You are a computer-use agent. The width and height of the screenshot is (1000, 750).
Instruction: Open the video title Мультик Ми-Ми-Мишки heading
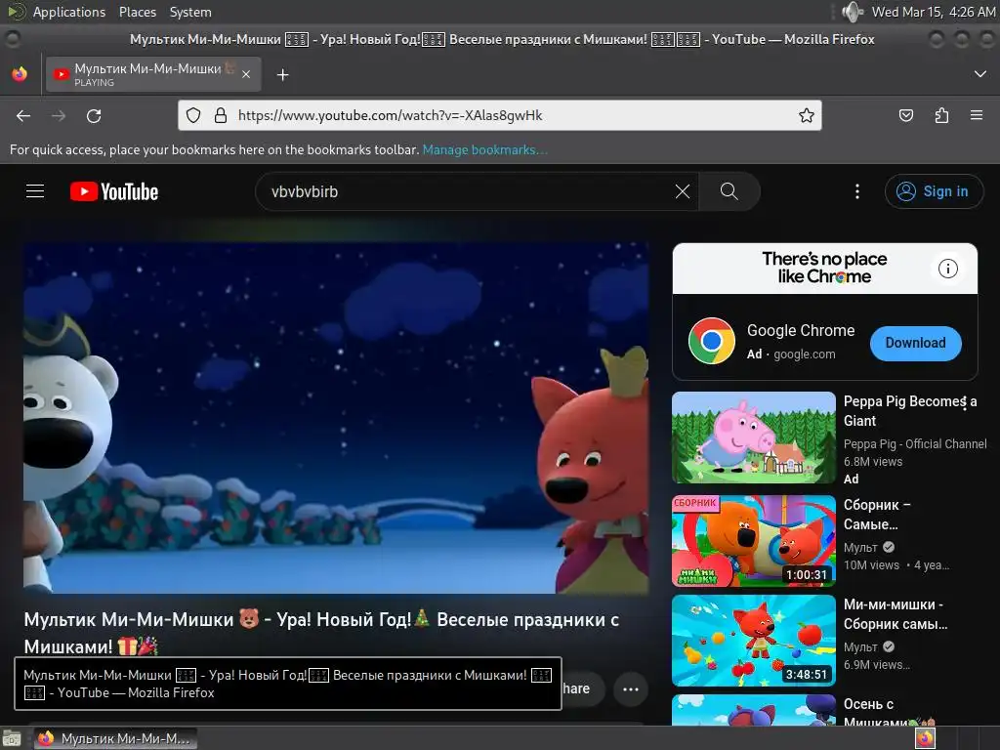click(x=321, y=633)
